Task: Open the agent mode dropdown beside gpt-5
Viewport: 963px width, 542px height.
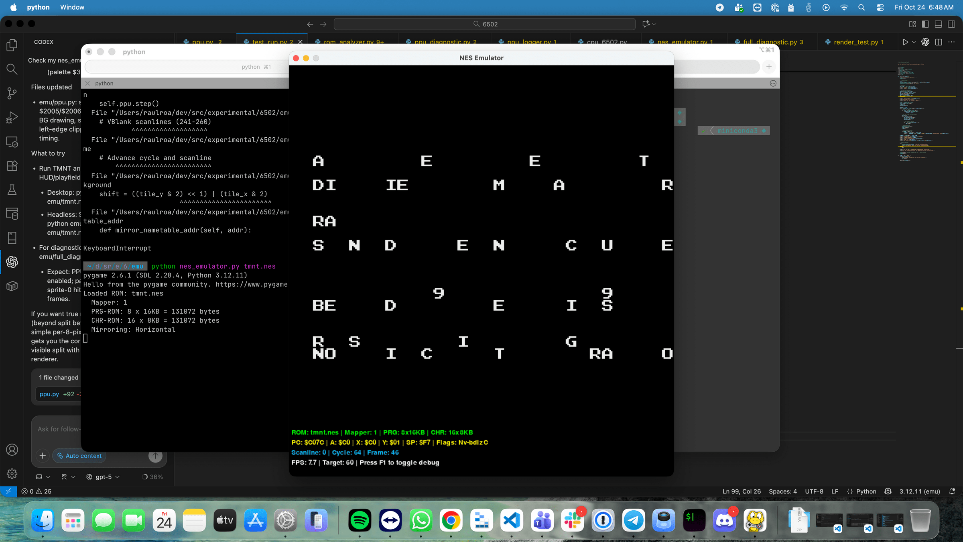Action: (x=68, y=477)
